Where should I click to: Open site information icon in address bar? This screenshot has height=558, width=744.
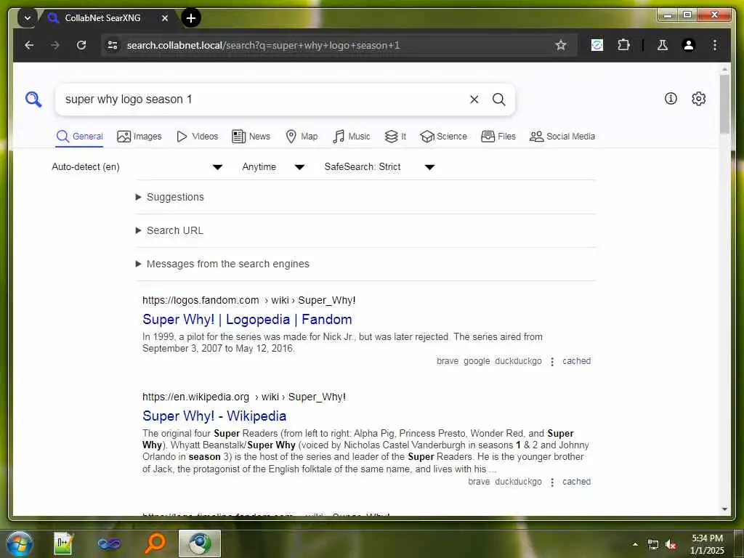pos(113,45)
